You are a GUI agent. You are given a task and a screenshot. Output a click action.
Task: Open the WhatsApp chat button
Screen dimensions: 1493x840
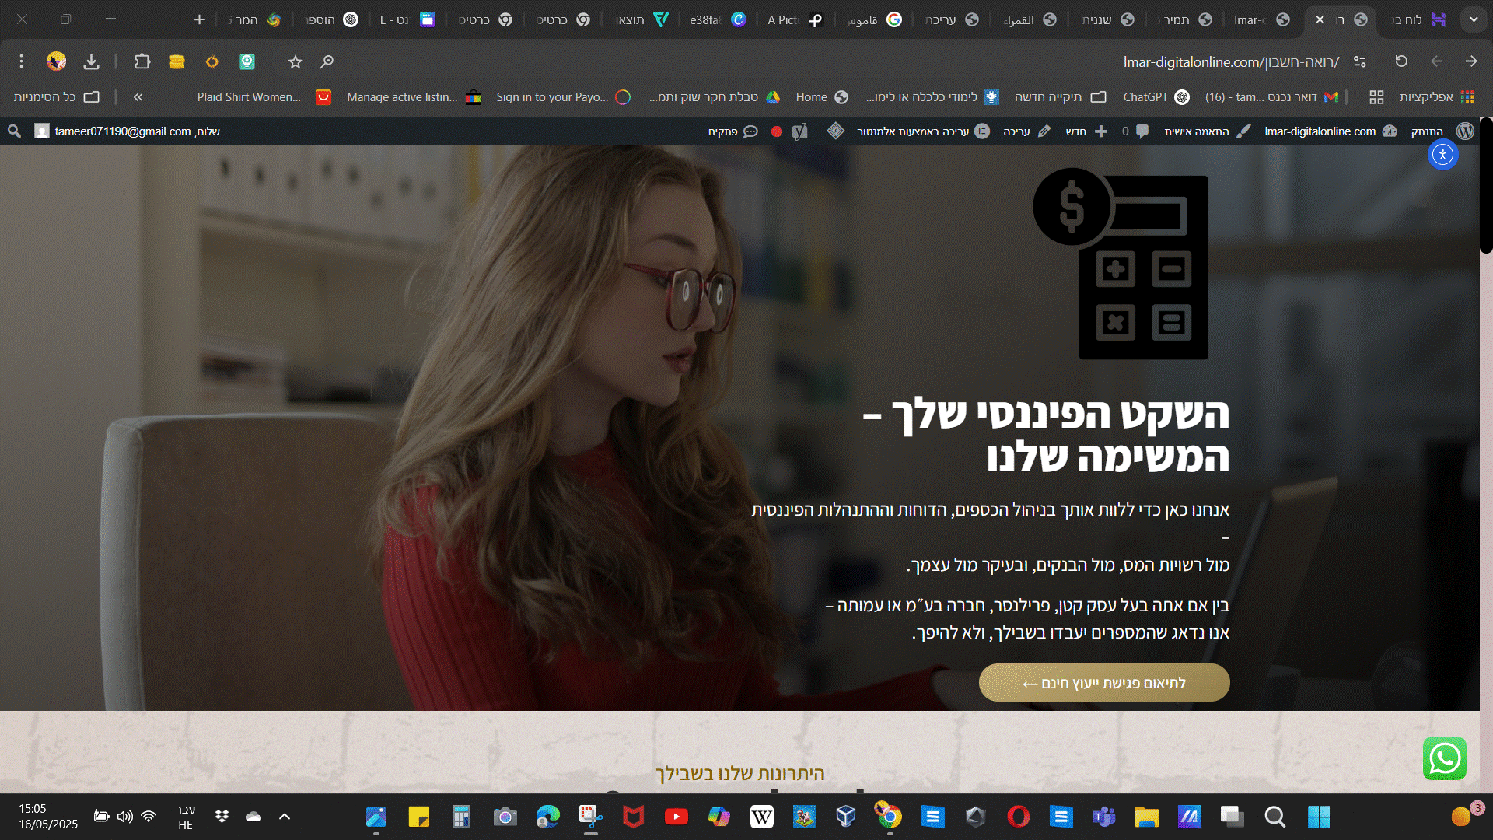point(1445,758)
